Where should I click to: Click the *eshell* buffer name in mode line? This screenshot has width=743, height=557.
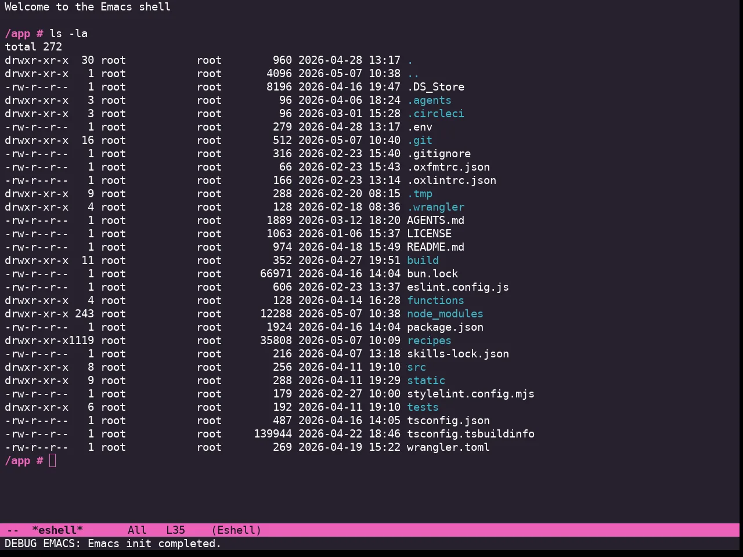tap(57, 530)
